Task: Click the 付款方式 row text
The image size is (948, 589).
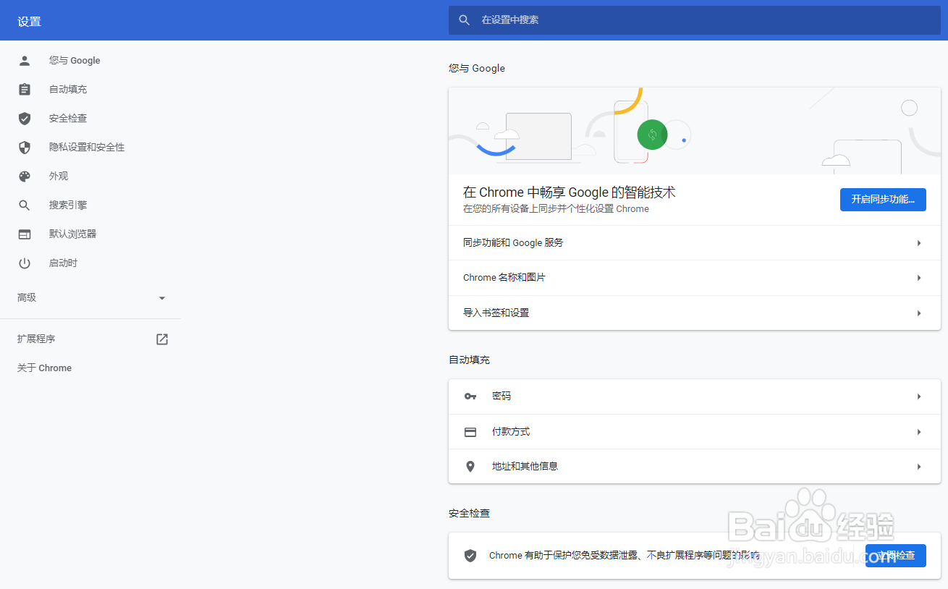Action: pyautogui.click(x=511, y=432)
